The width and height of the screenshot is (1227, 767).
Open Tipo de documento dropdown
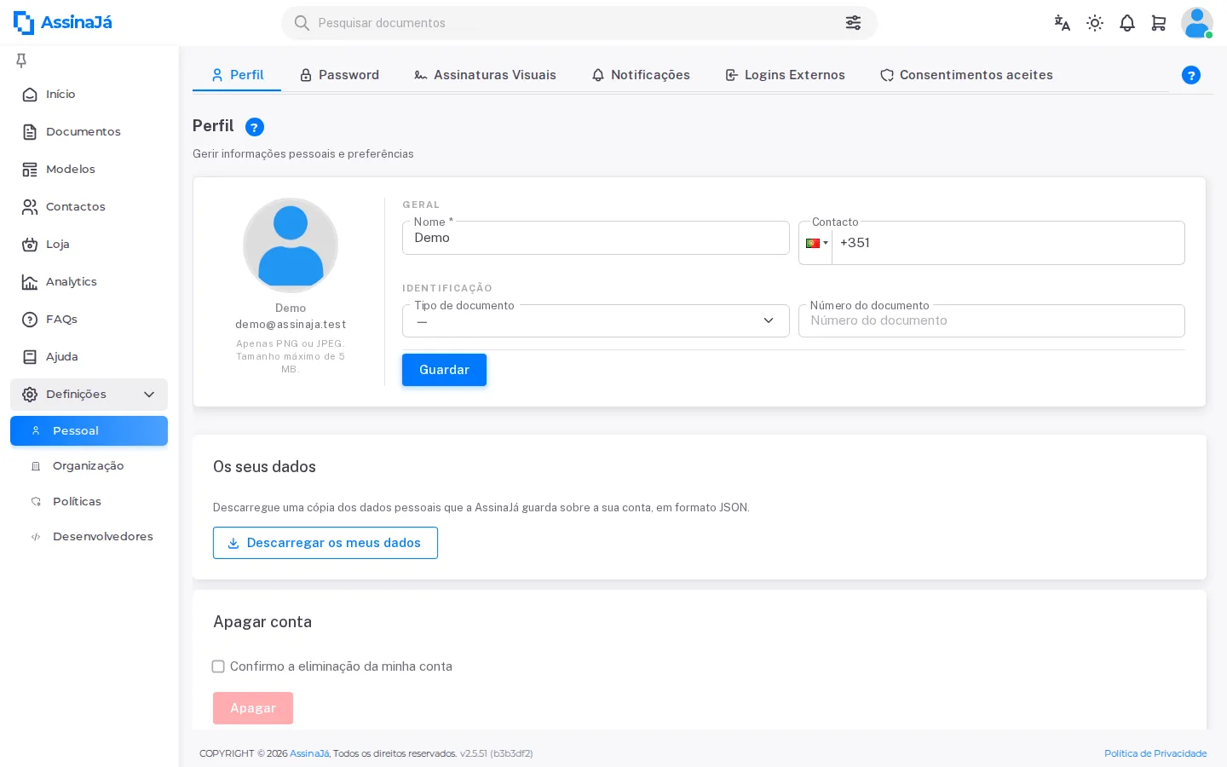(x=596, y=321)
